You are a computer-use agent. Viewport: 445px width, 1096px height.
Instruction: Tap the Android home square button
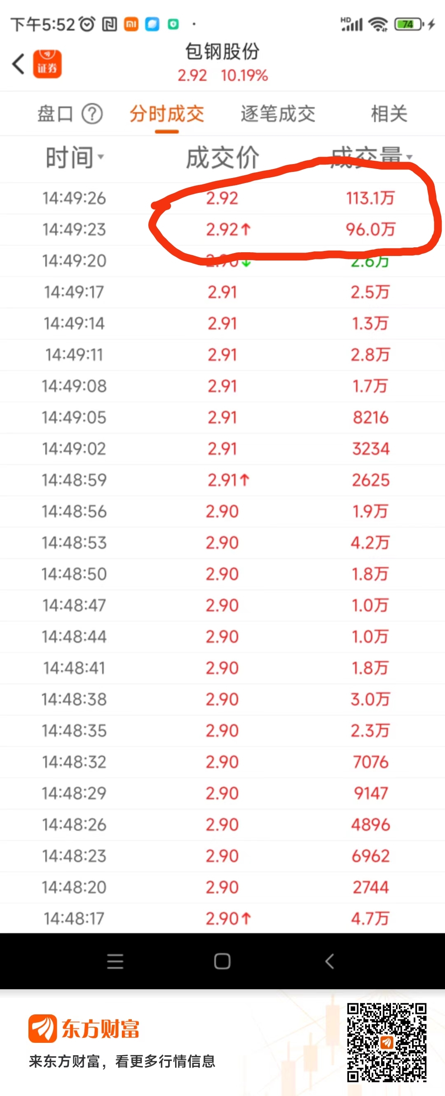click(x=222, y=961)
